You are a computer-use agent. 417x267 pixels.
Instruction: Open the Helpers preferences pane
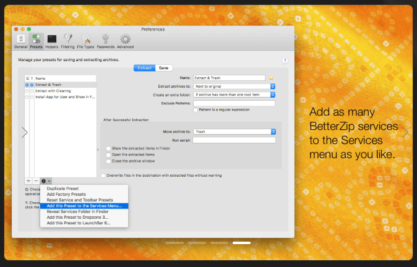(51, 41)
